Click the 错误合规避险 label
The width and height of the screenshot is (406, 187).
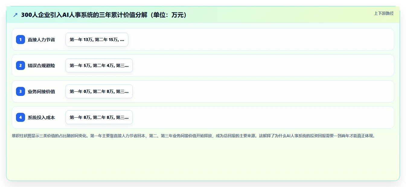[41, 65]
